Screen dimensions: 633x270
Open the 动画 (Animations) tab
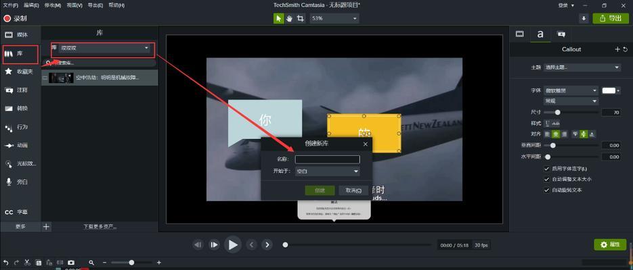tap(20, 145)
